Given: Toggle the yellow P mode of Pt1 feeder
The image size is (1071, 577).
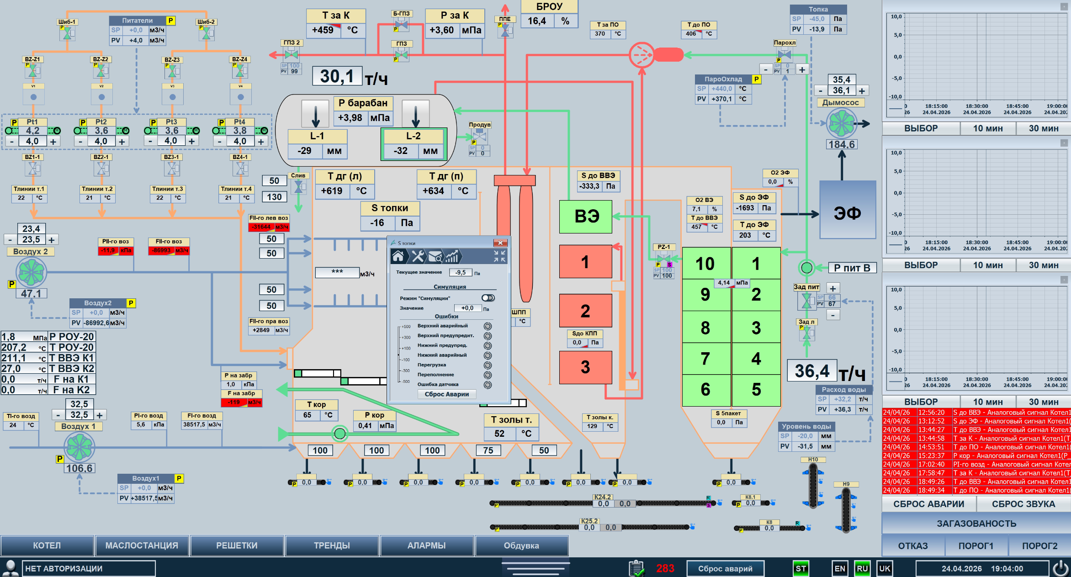Looking at the screenshot, I should 14,122.
